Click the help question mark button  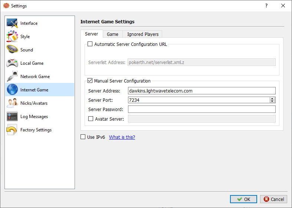[266, 6]
